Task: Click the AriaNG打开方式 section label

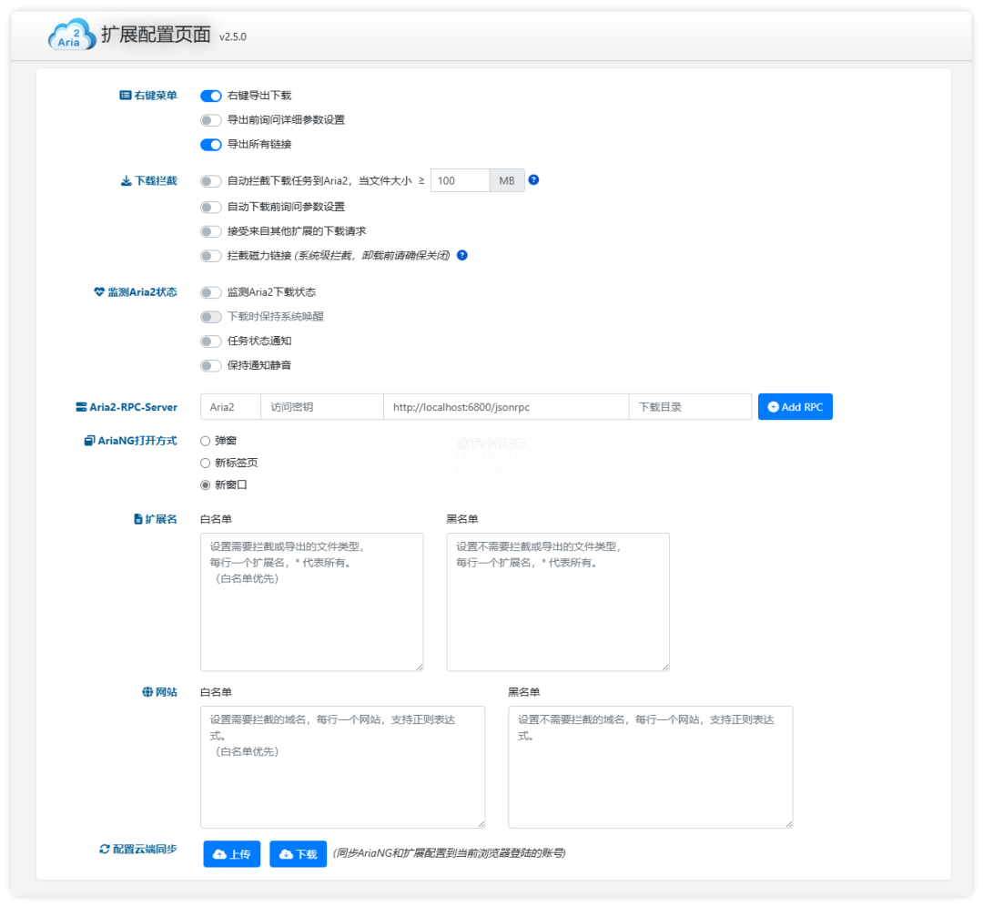Action: click(137, 441)
